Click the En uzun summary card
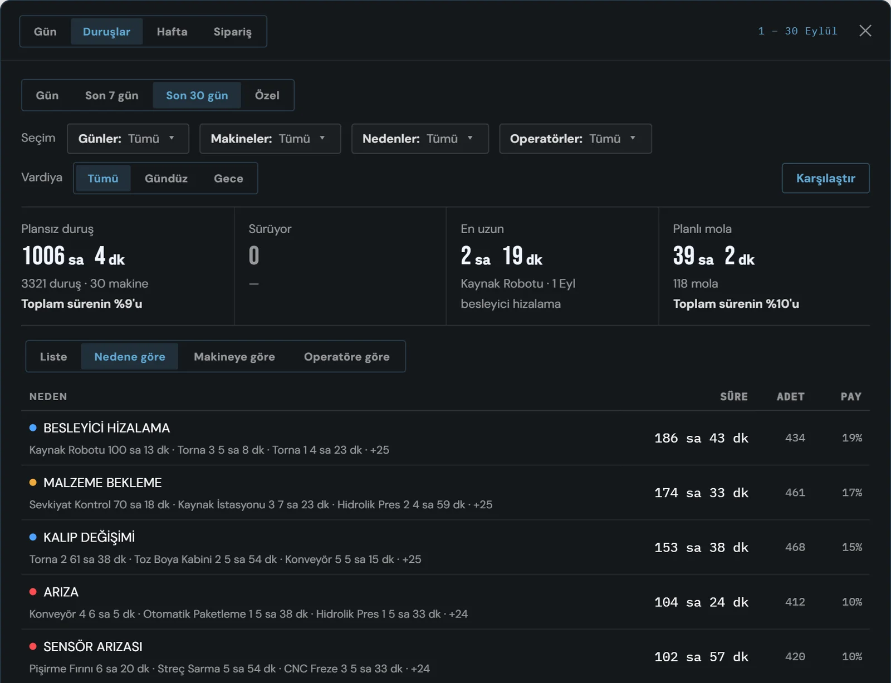The height and width of the screenshot is (683, 891). click(552, 266)
